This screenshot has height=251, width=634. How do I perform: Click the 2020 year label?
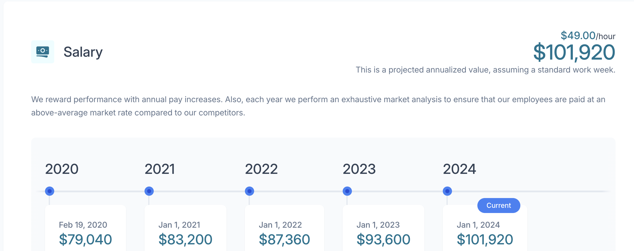point(62,169)
